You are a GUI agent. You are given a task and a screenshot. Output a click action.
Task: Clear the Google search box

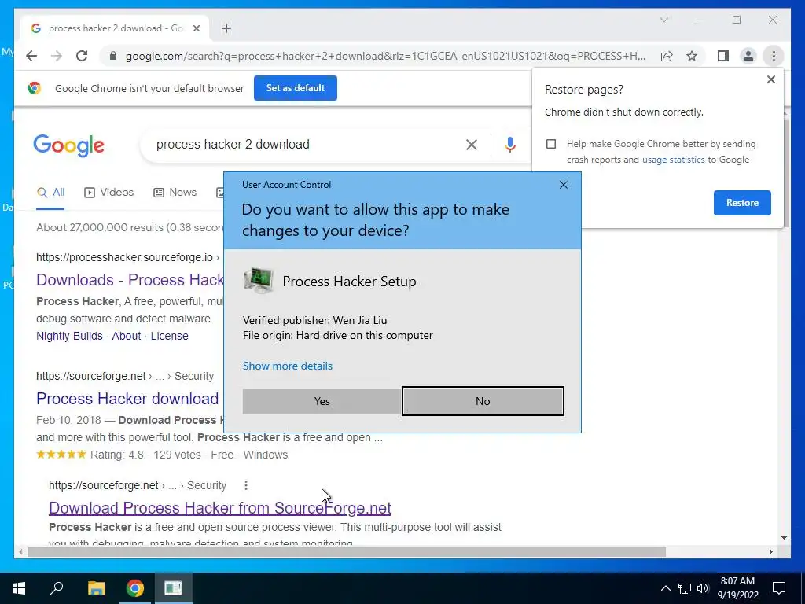[472, 145]
